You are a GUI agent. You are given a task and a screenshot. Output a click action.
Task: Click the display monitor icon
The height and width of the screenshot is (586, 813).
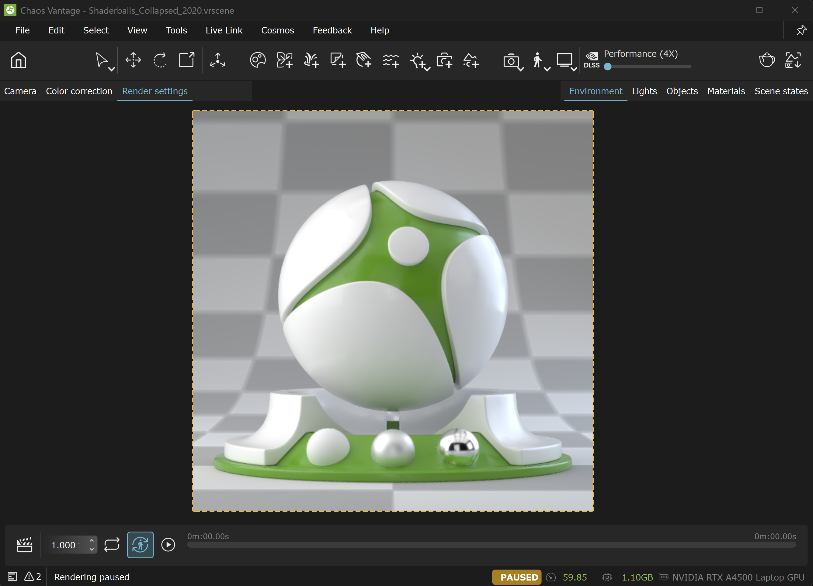tap(564, 60)
